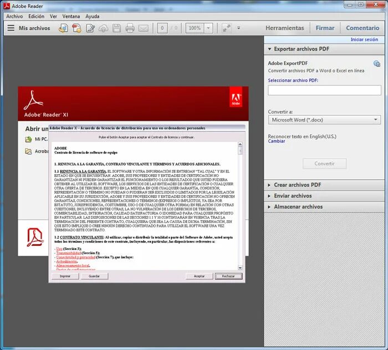388x350 pixels.
Task: Click the Acrobat folder icon in welcome screen
Action: point(28,151)
